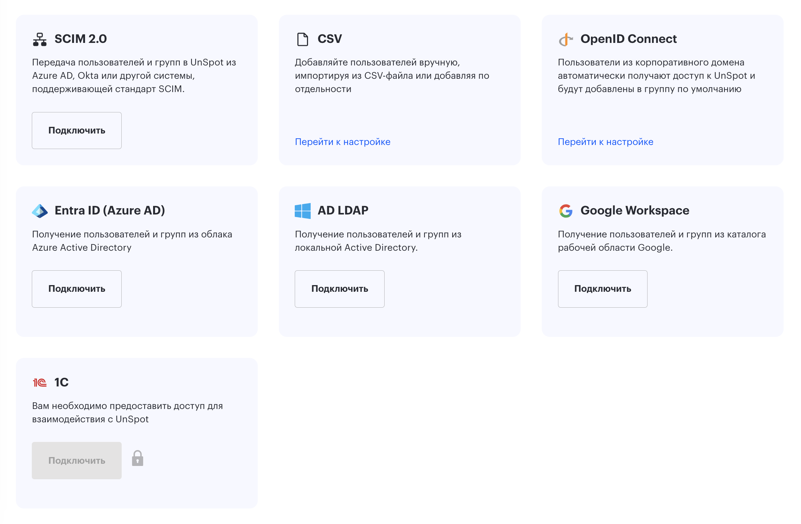This screenshot has height=524, width=801.
Task: Click the CSV file icon
Action: pos(303,39)
